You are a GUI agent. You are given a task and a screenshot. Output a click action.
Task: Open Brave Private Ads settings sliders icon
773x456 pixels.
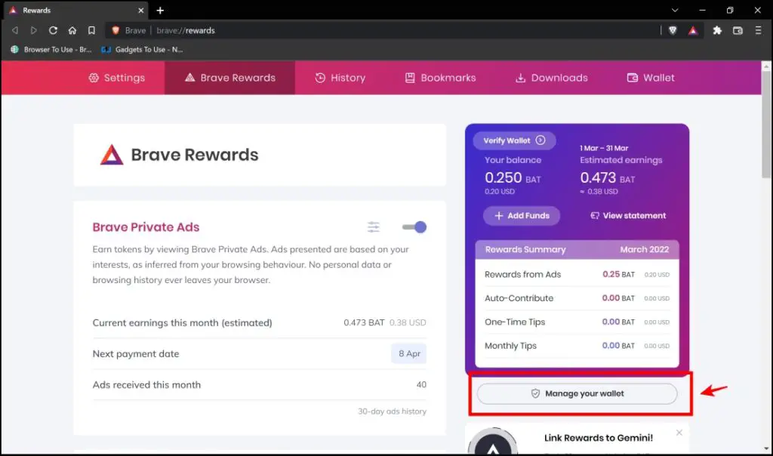click(374, 226)
